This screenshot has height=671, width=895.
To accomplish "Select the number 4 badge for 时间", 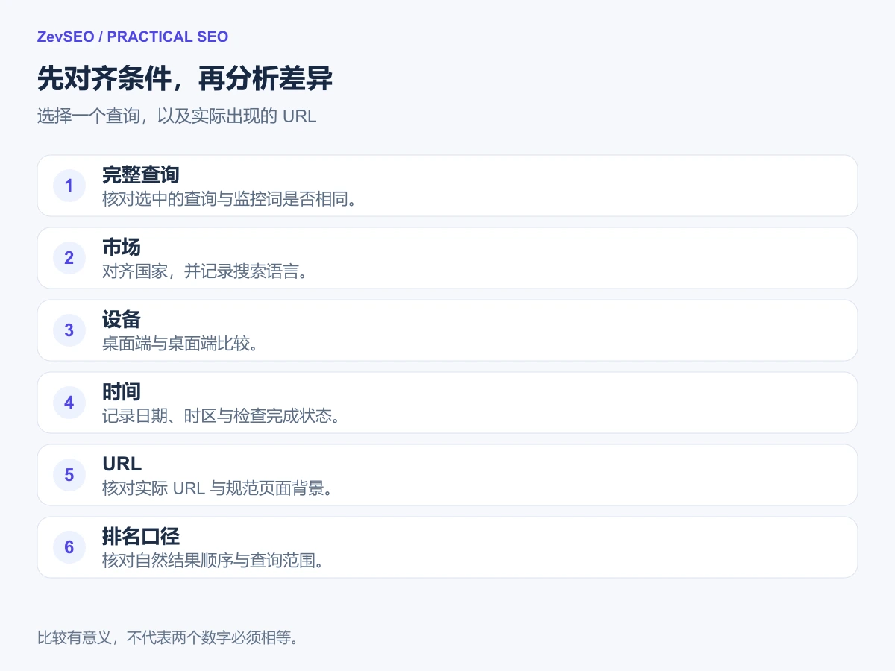I will (x=69, y=403).
